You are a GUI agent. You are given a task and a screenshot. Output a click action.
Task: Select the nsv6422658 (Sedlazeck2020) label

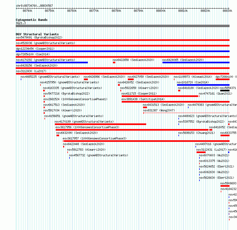133,60
